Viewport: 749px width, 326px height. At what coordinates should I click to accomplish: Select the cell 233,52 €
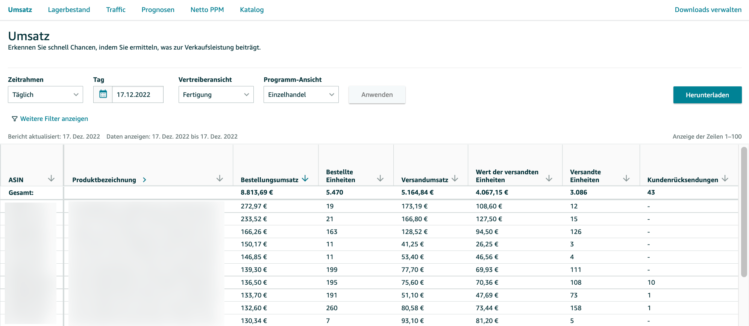254,219
